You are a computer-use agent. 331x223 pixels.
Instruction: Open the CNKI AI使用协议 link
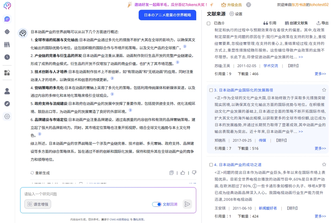pos(119,220)
